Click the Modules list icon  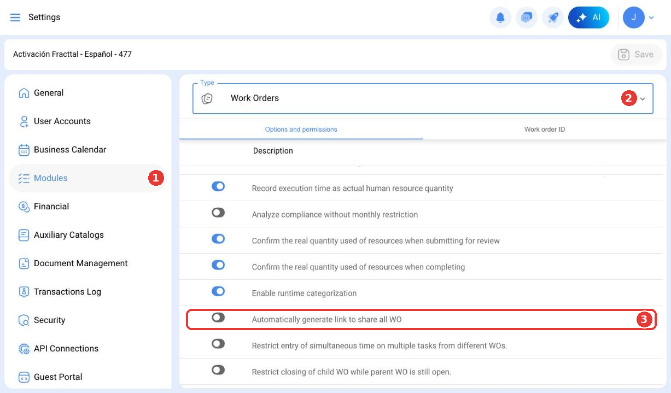click(x=24, y=178)
